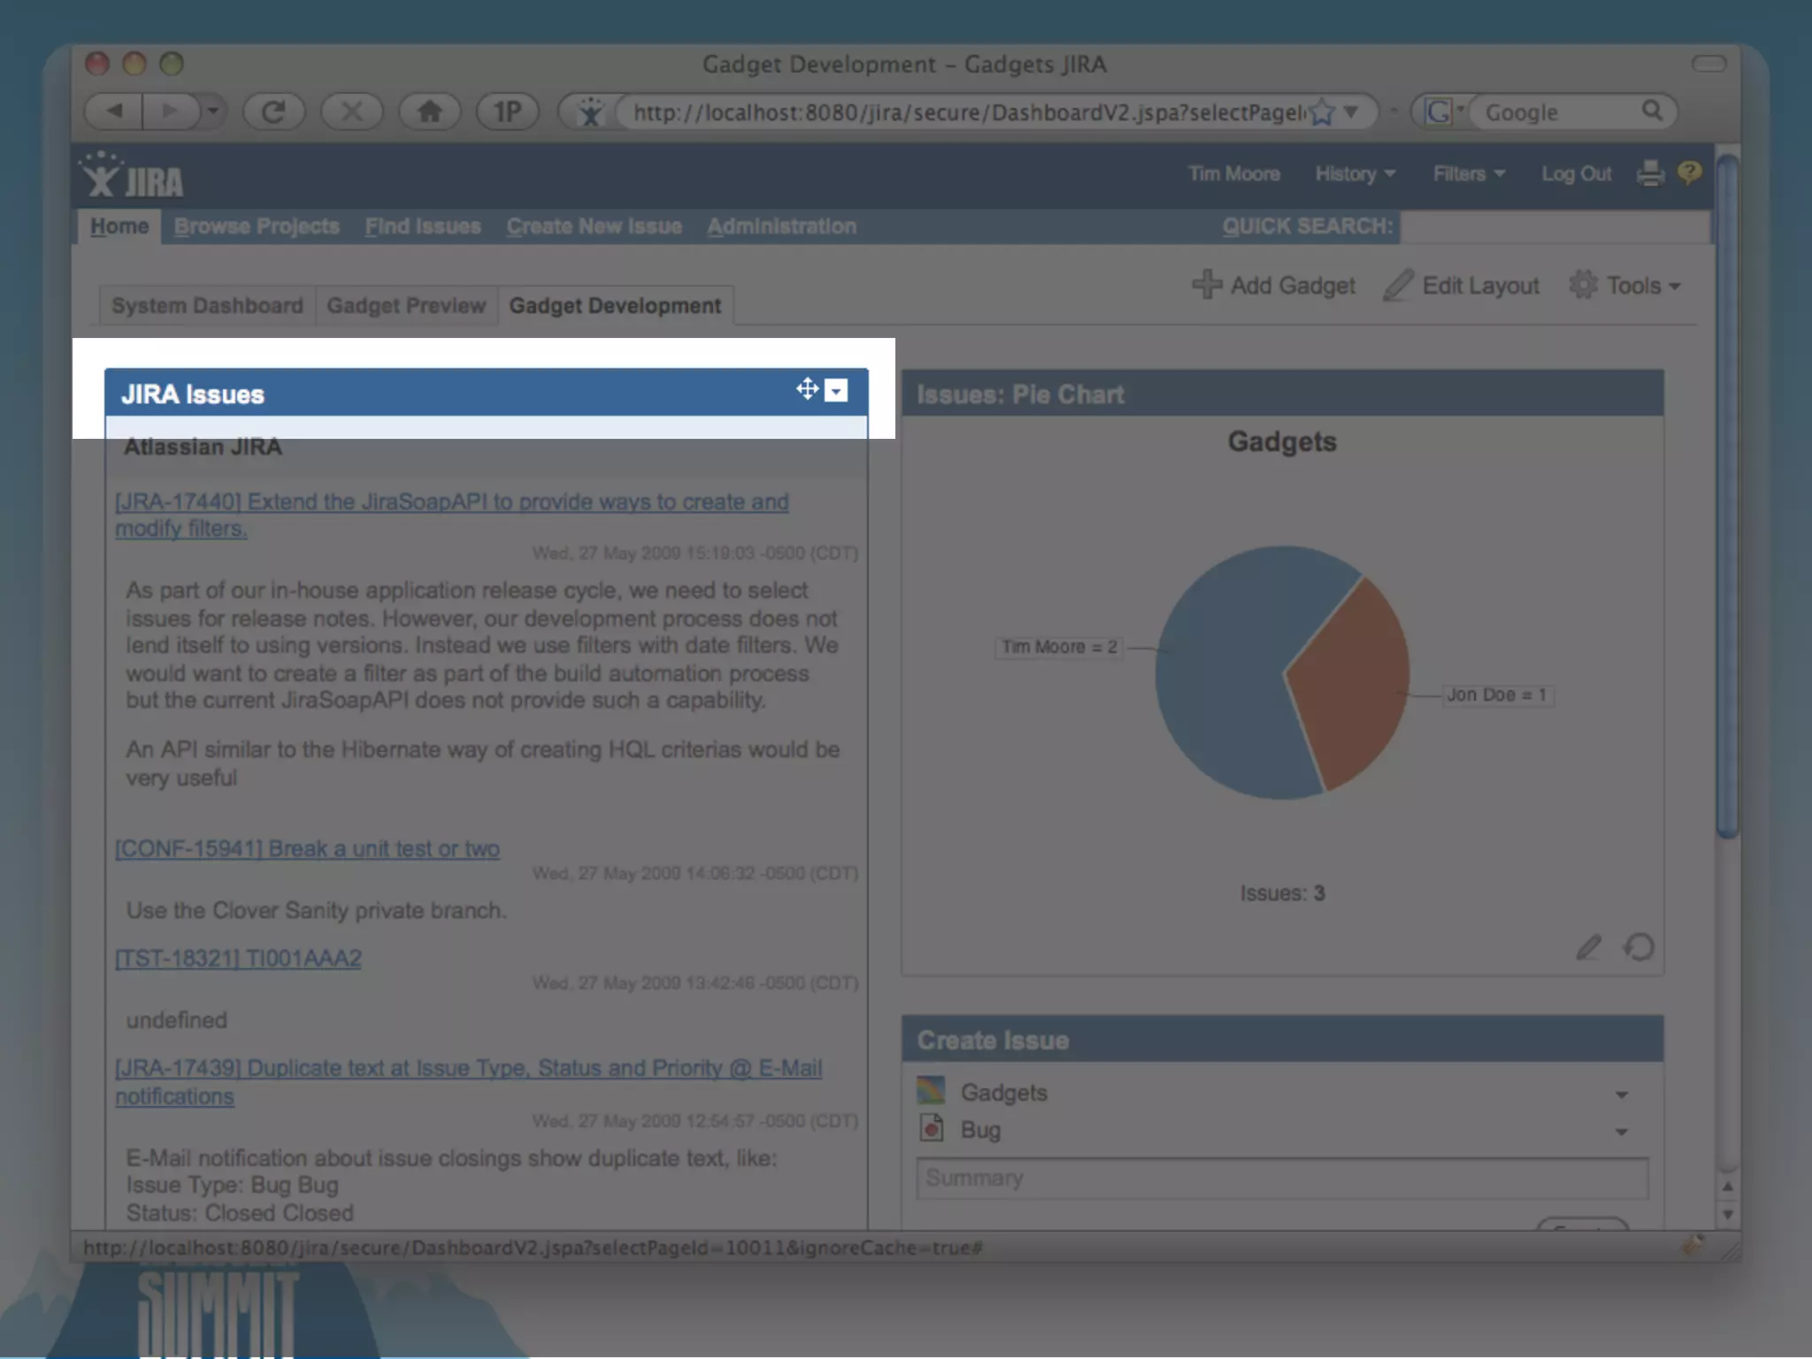The height and width of the screenshot is (1359, 1812).
Task: Open the JIRA Issues gadget menu arrow
Action: pyautogui.click(x=836, y=390)
